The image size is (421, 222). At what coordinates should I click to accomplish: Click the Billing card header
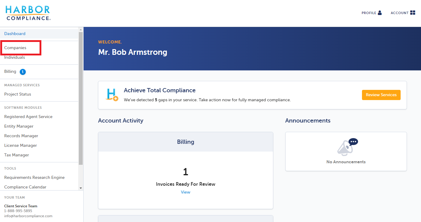point(185,142)
